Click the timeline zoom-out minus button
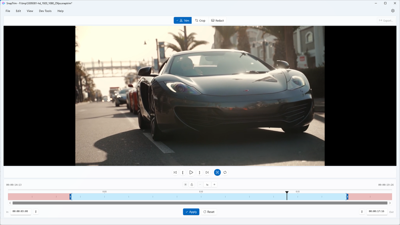 [x=200, y=185]
